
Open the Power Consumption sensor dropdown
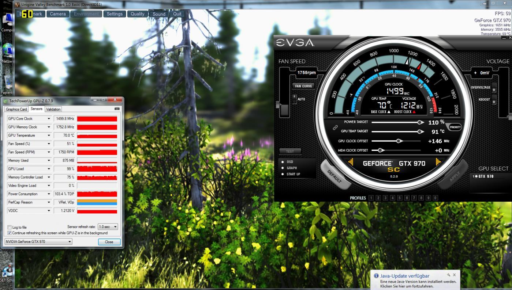coord(49,194)
